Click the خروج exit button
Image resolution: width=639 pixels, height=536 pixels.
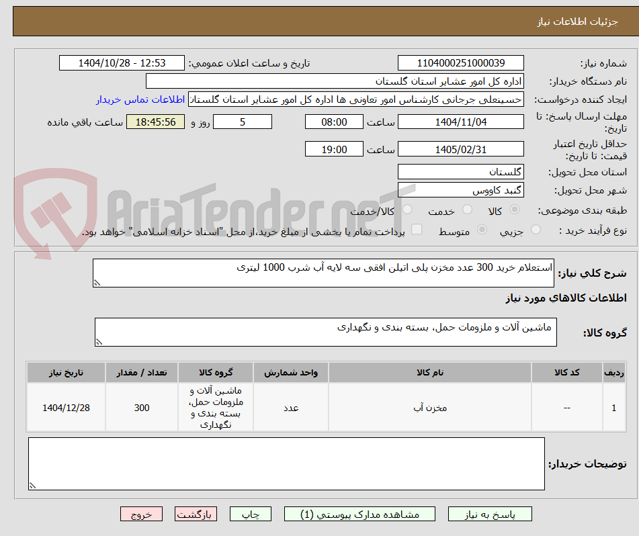(141, 514)
